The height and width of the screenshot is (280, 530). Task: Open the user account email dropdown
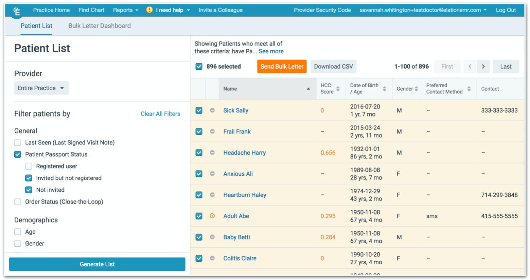[x=423, y=10]
